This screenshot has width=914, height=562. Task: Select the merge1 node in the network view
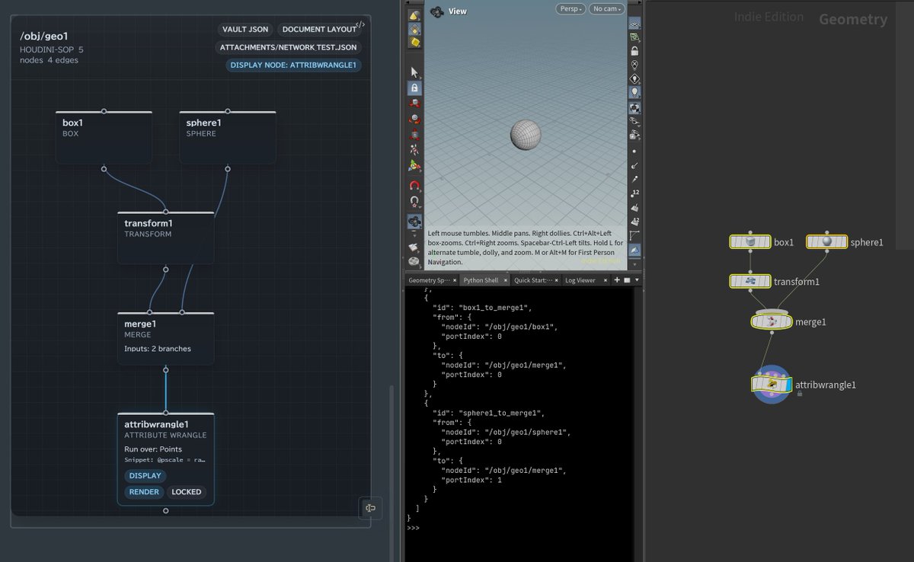tap(771, 321)
